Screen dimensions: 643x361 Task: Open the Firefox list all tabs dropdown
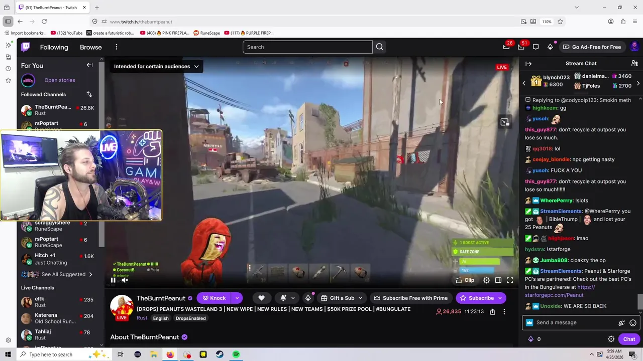point(576,8)
